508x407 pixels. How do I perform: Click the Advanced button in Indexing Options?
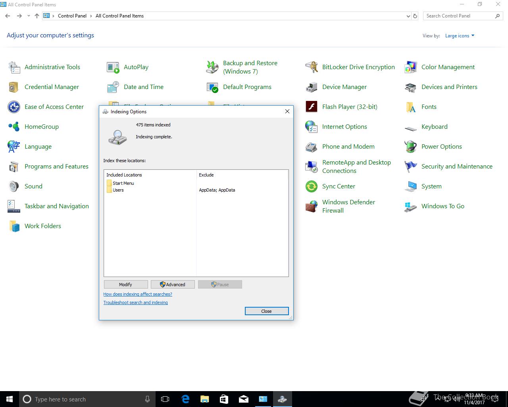pyautogui.click(x=173, y=285)
